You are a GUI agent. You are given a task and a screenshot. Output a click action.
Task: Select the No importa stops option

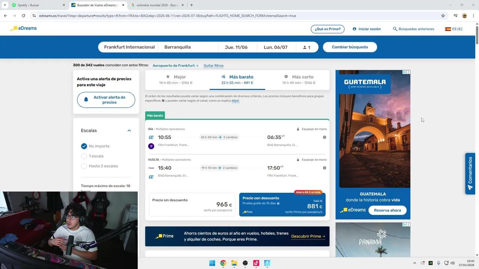84,146
